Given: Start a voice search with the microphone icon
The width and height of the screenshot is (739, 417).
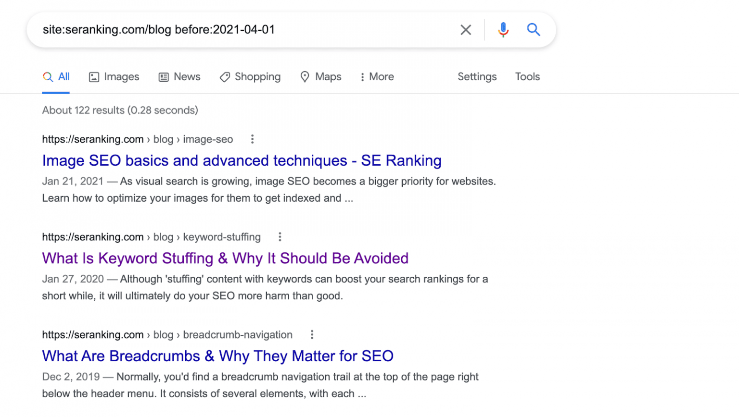Looking at the screenshot, I should 503,29.
